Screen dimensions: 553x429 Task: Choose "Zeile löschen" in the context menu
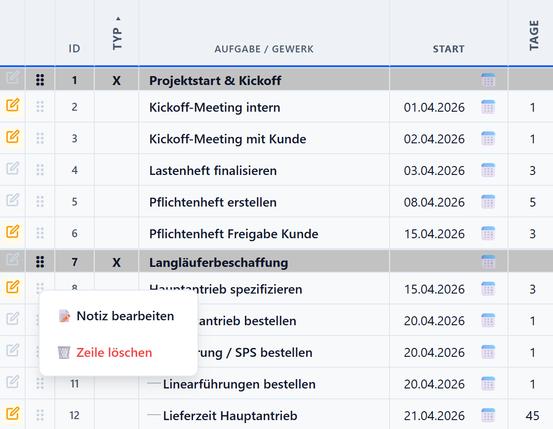pos(114,352)
